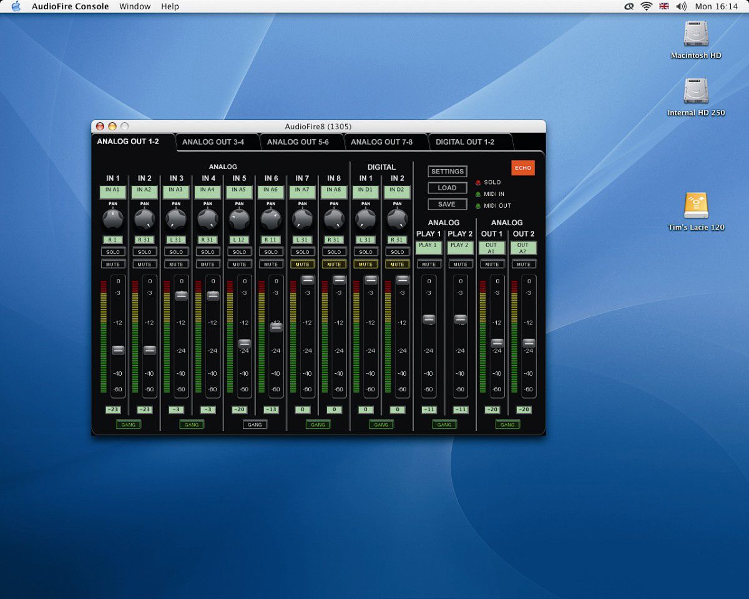749x599 pixels.
Task: Click the IN A1 channel name field
Action: (113, 192)
